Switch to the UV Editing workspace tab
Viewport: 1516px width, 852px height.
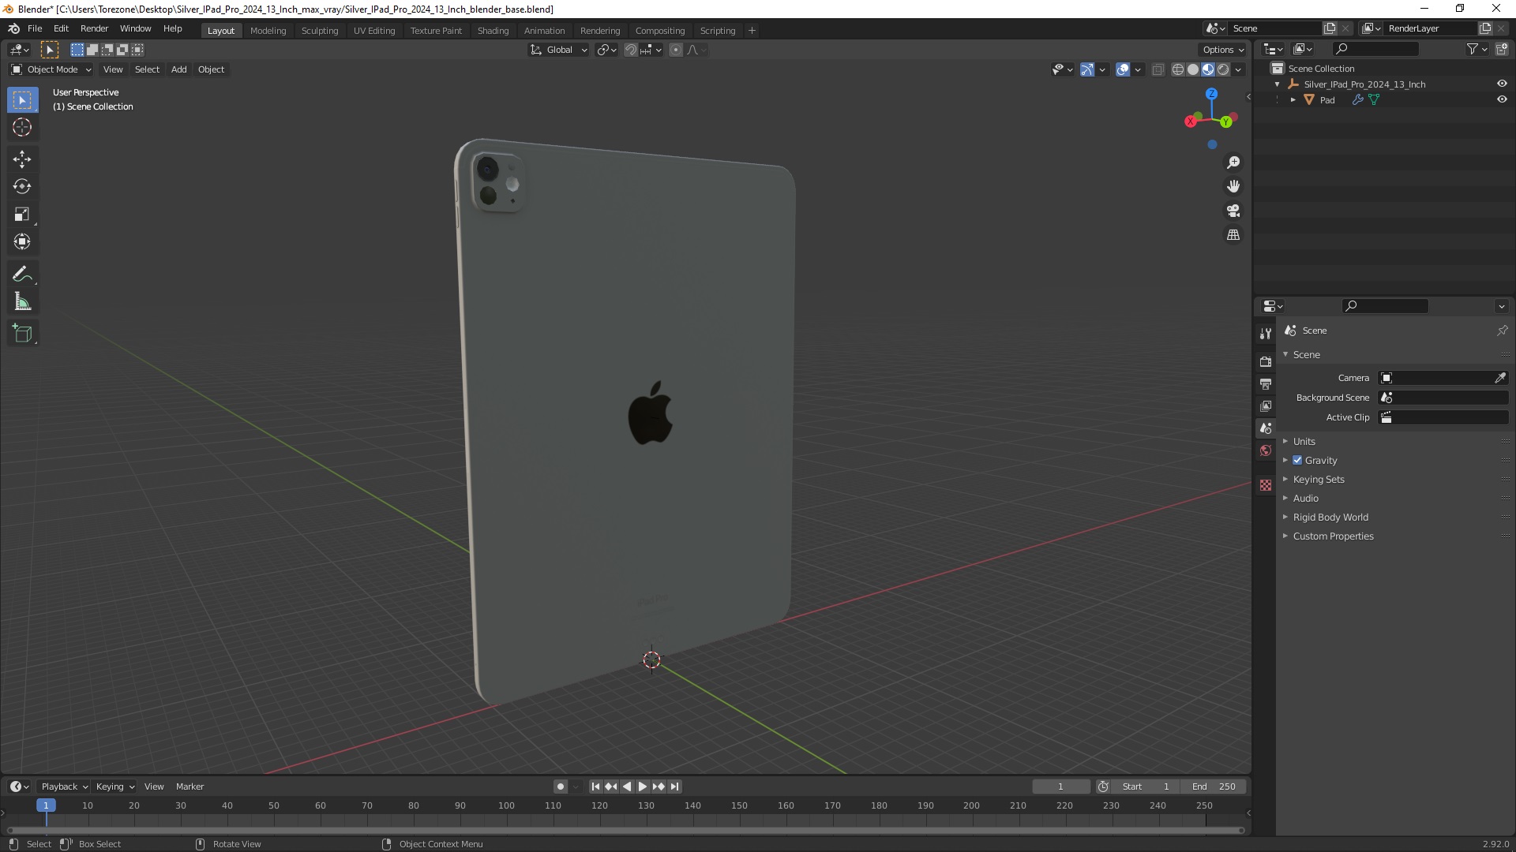pos(374,31)
